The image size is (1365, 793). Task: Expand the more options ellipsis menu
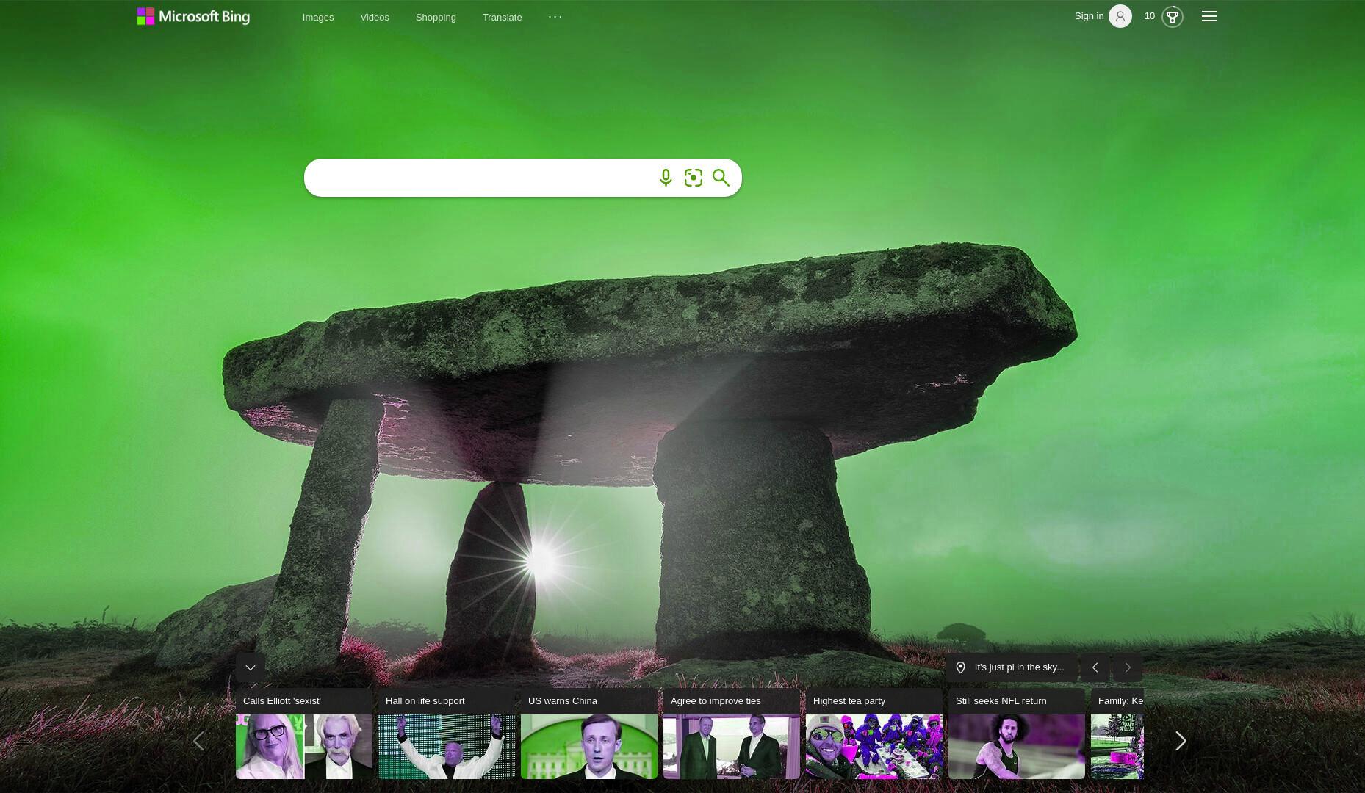point(555,16)
